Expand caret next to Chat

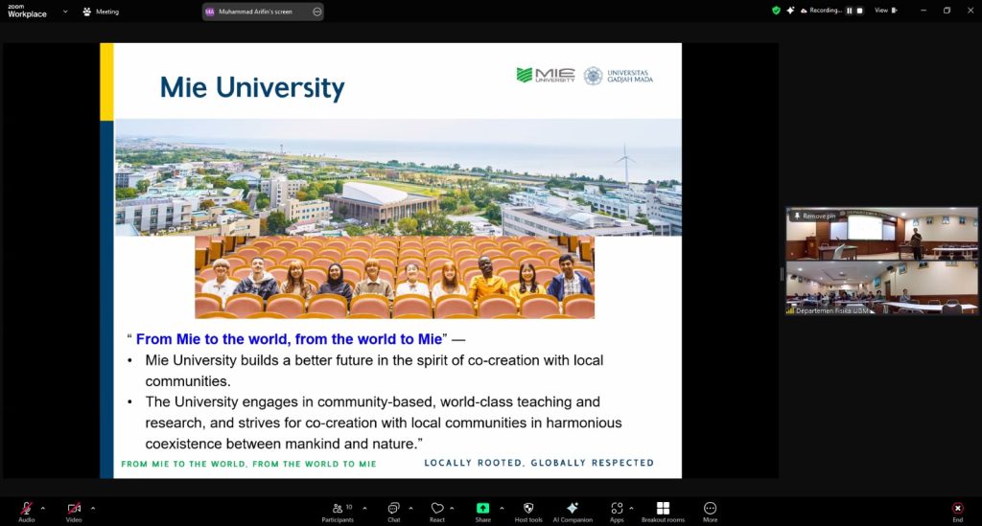pos(410,508)
